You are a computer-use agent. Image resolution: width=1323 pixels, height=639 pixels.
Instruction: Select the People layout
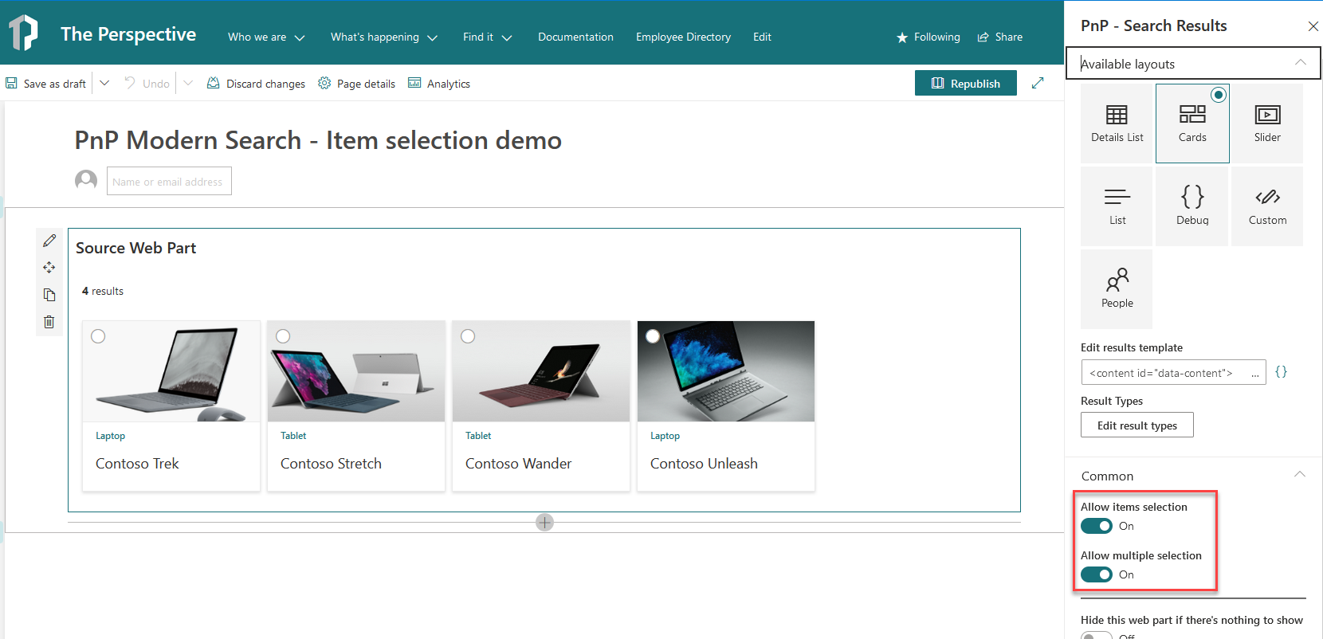click(x=1117, y=289)
